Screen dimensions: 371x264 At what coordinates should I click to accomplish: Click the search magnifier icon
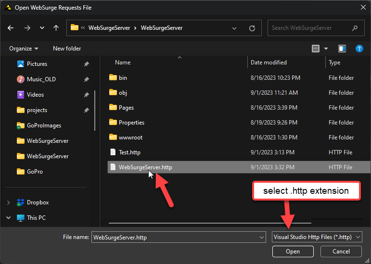click(x=355, y=28)
